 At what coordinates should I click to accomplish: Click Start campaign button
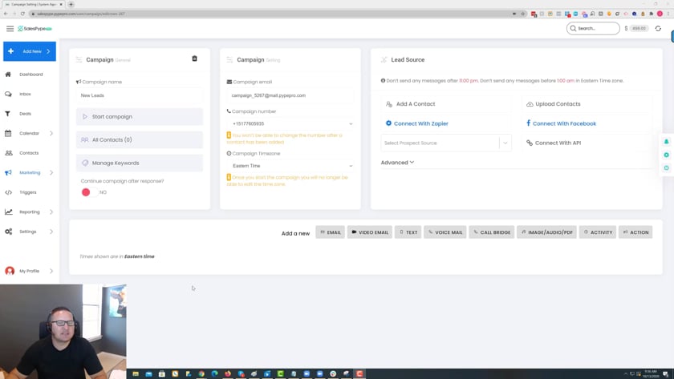coord(140,117)
